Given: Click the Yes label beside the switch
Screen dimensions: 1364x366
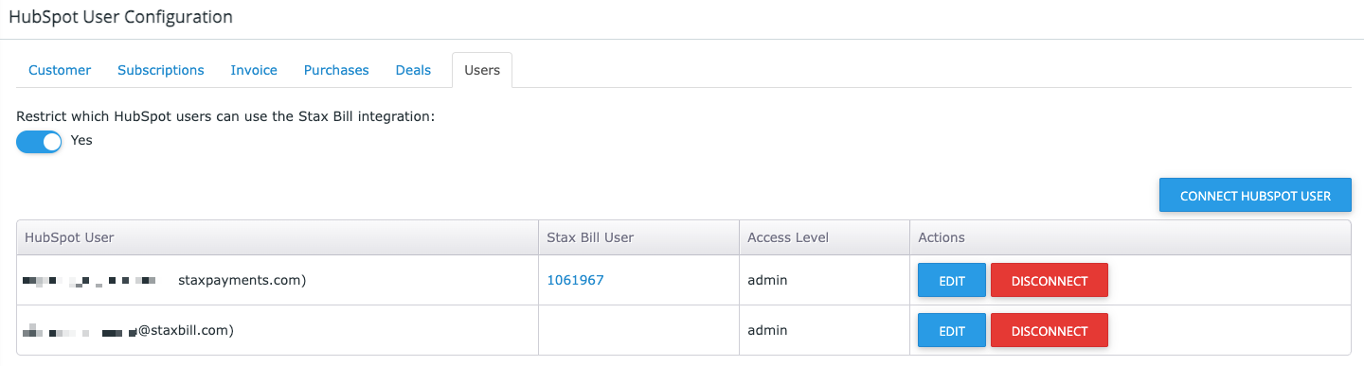Looking at the screenshot, I should (81, 140).
